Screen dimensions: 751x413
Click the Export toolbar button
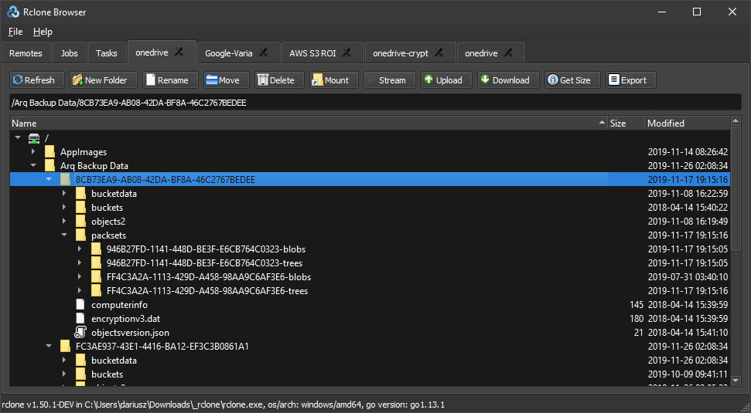(631, 80)
